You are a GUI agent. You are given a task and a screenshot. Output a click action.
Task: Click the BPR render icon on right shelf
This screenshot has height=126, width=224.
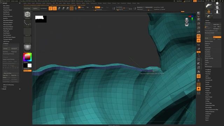(198, 13)
